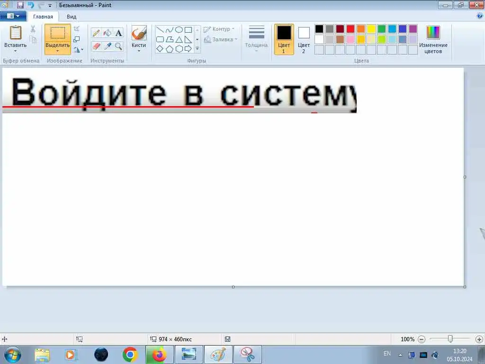Select the Fill with color bucket tool

point(108,33)
